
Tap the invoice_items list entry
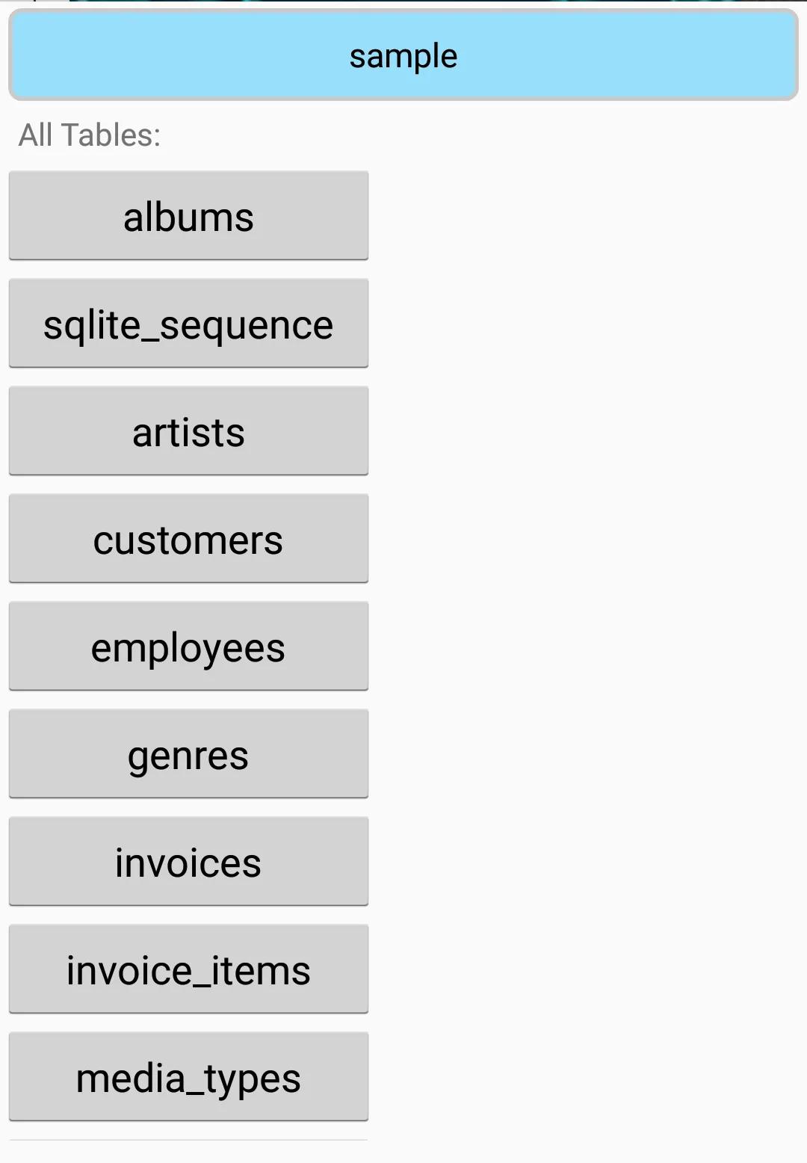(188, 969)
